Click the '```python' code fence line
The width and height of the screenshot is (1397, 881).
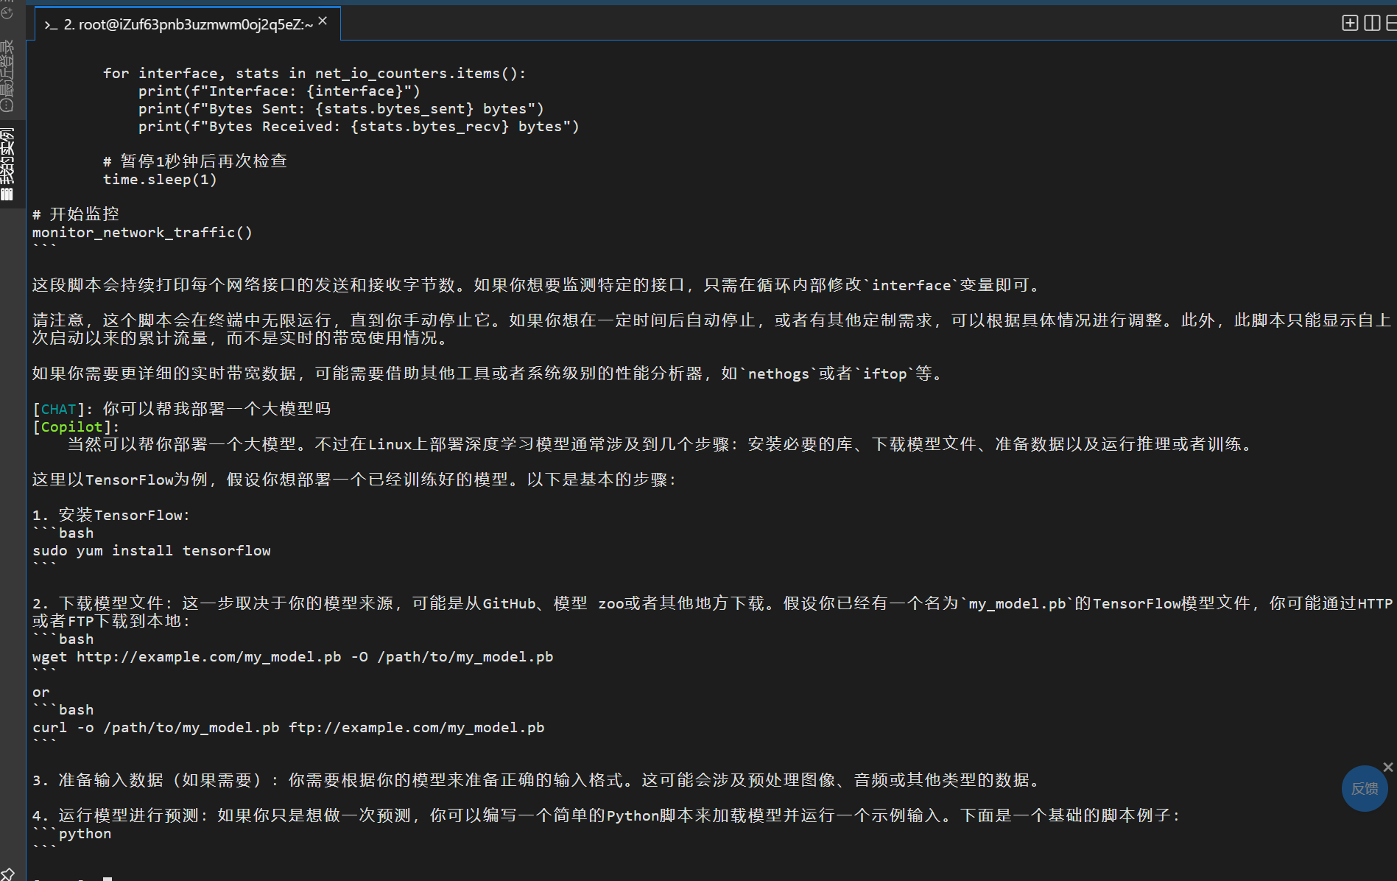click(x=72, y=833)
